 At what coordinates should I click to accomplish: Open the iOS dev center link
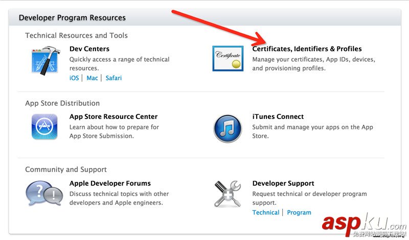click(74, 78)
